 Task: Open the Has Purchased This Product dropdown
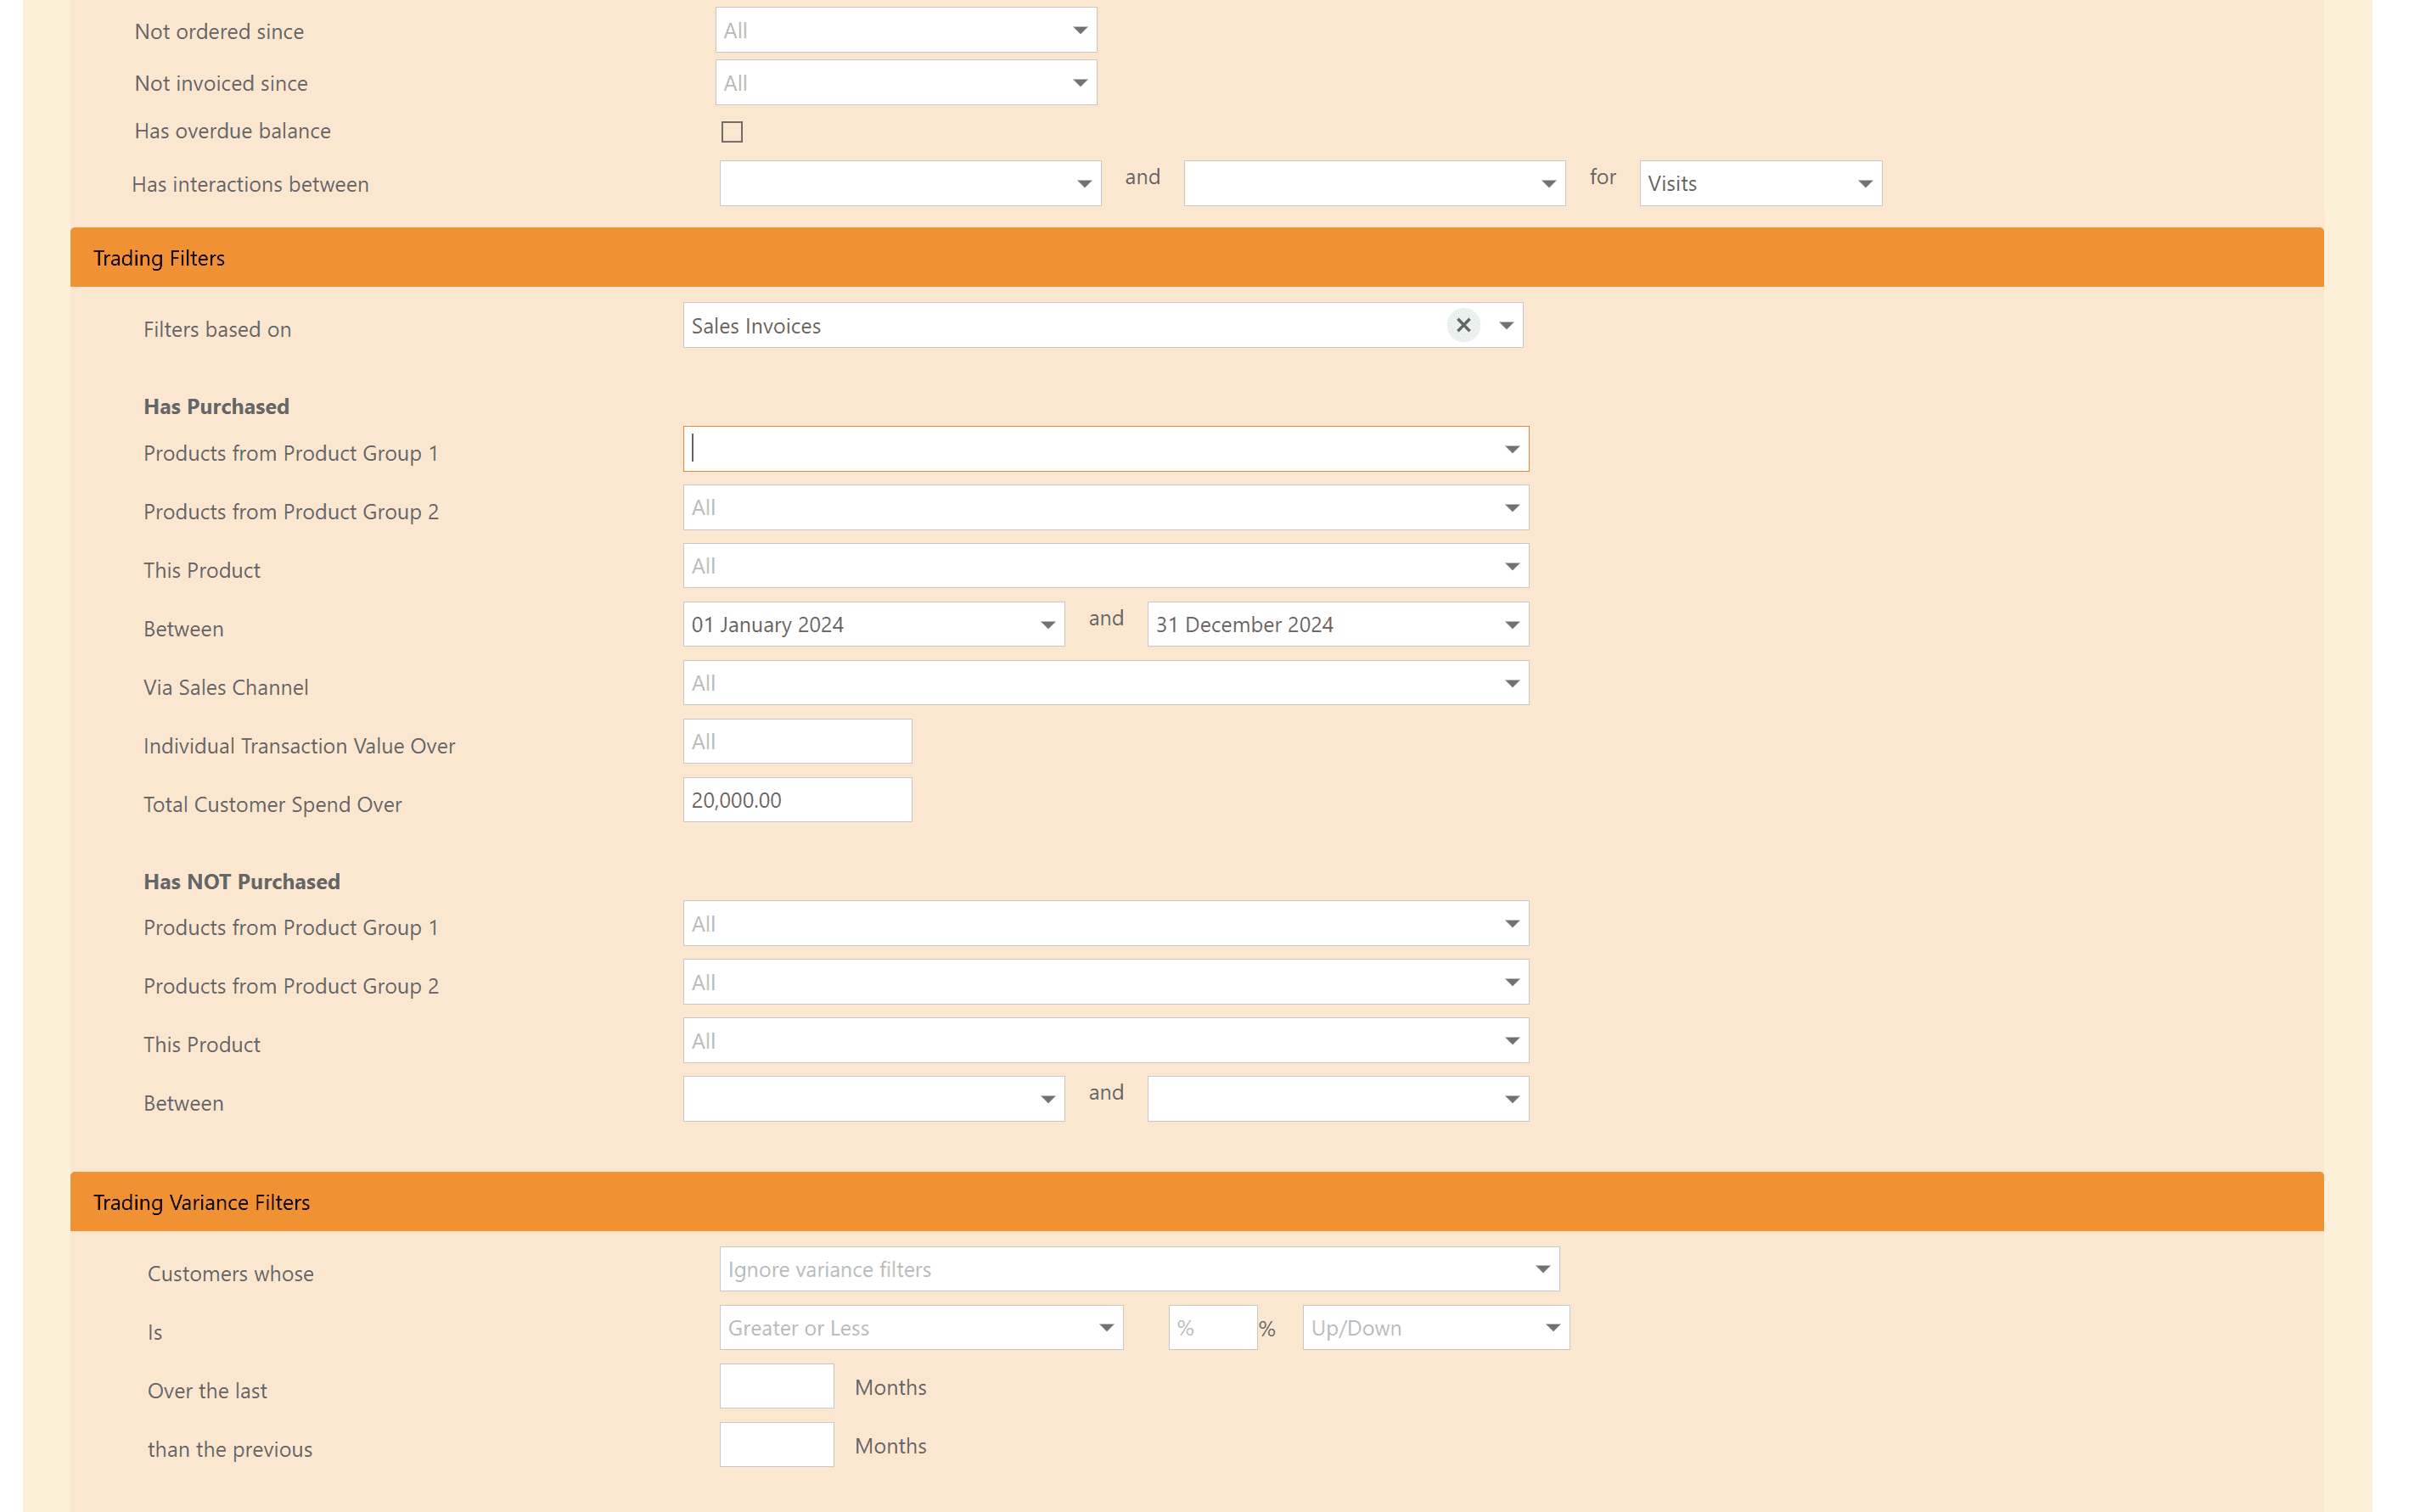(x=1105, y=566)
